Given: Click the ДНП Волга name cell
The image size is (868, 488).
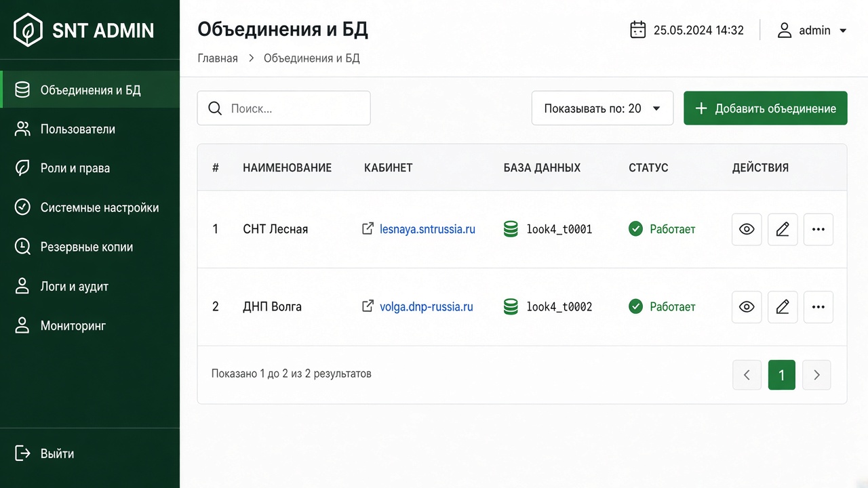Looking at the screenshot, I should click(x=273, y=307).
